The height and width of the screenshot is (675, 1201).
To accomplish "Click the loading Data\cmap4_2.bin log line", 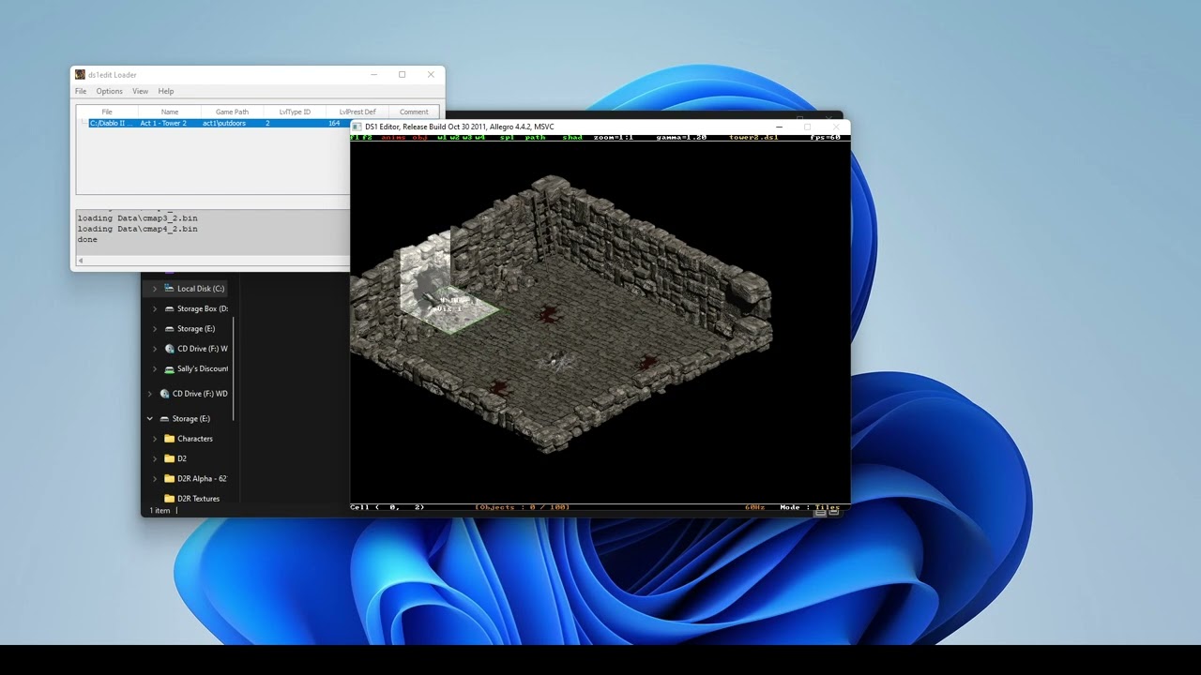I will [x=137, y=229].
